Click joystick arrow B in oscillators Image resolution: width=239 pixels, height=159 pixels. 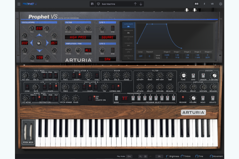coord(39,35)
